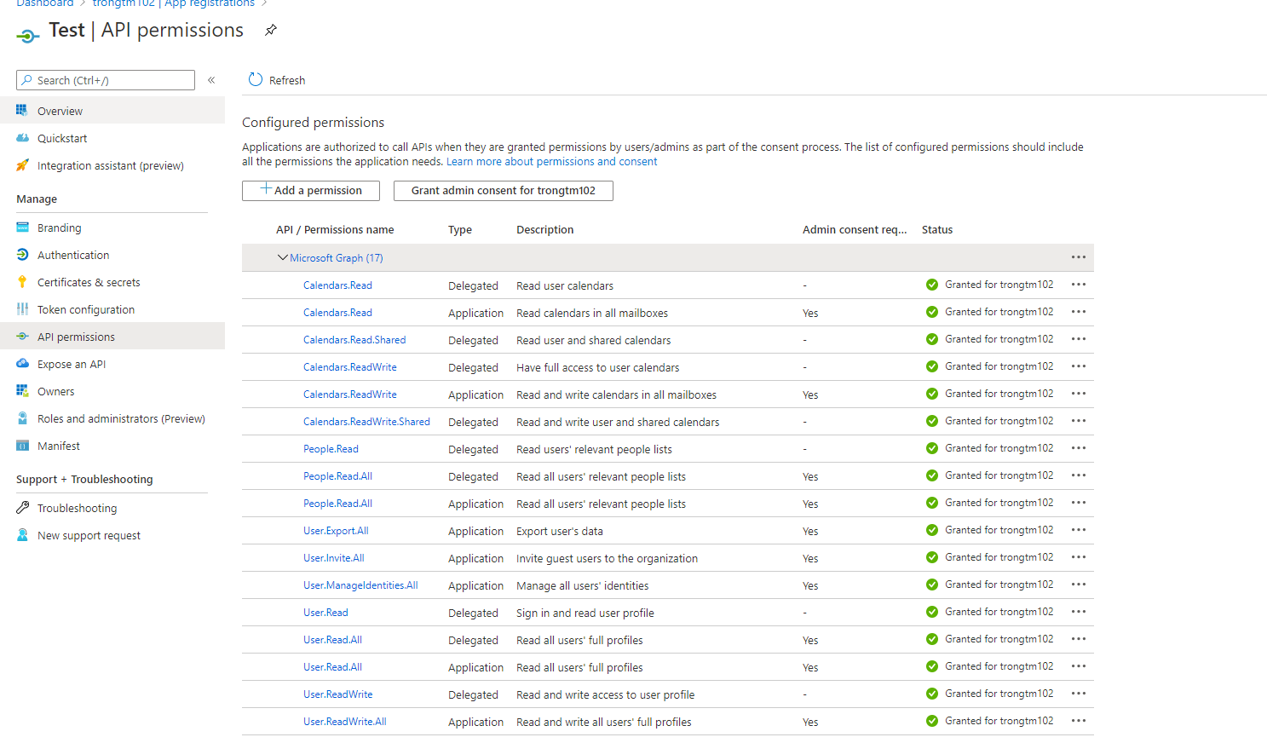Open Certificates & secrets page
This screenshot has height=743, width=1267.
tap(112, 282)
